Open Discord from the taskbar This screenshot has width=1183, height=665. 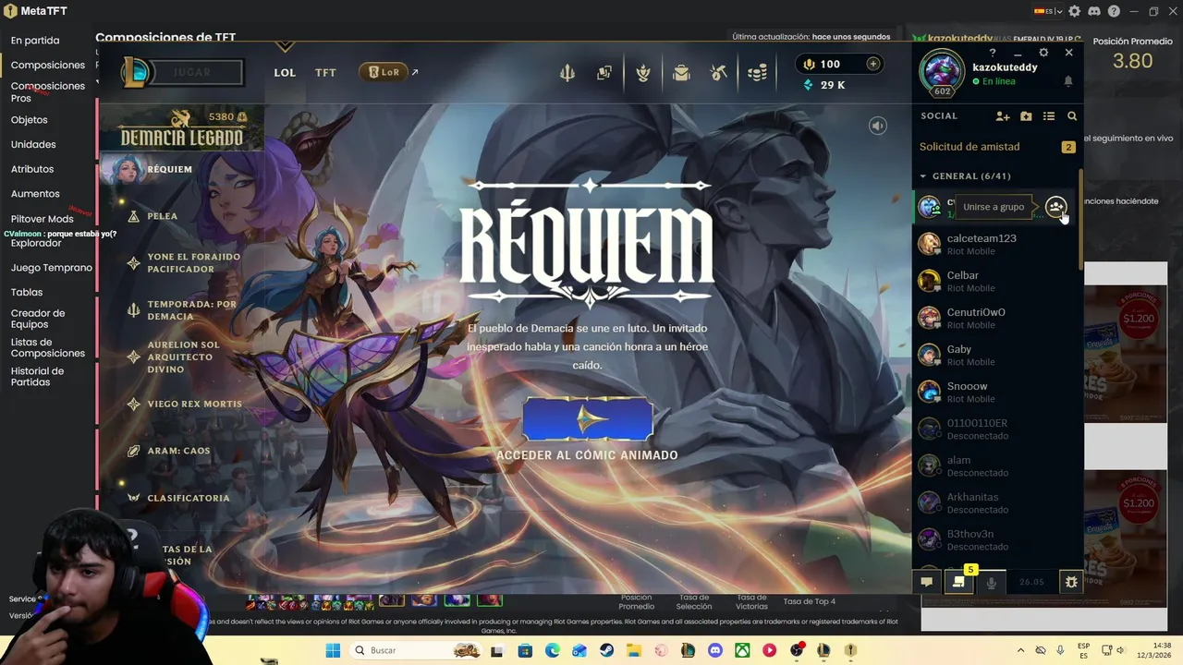[714, 650]
